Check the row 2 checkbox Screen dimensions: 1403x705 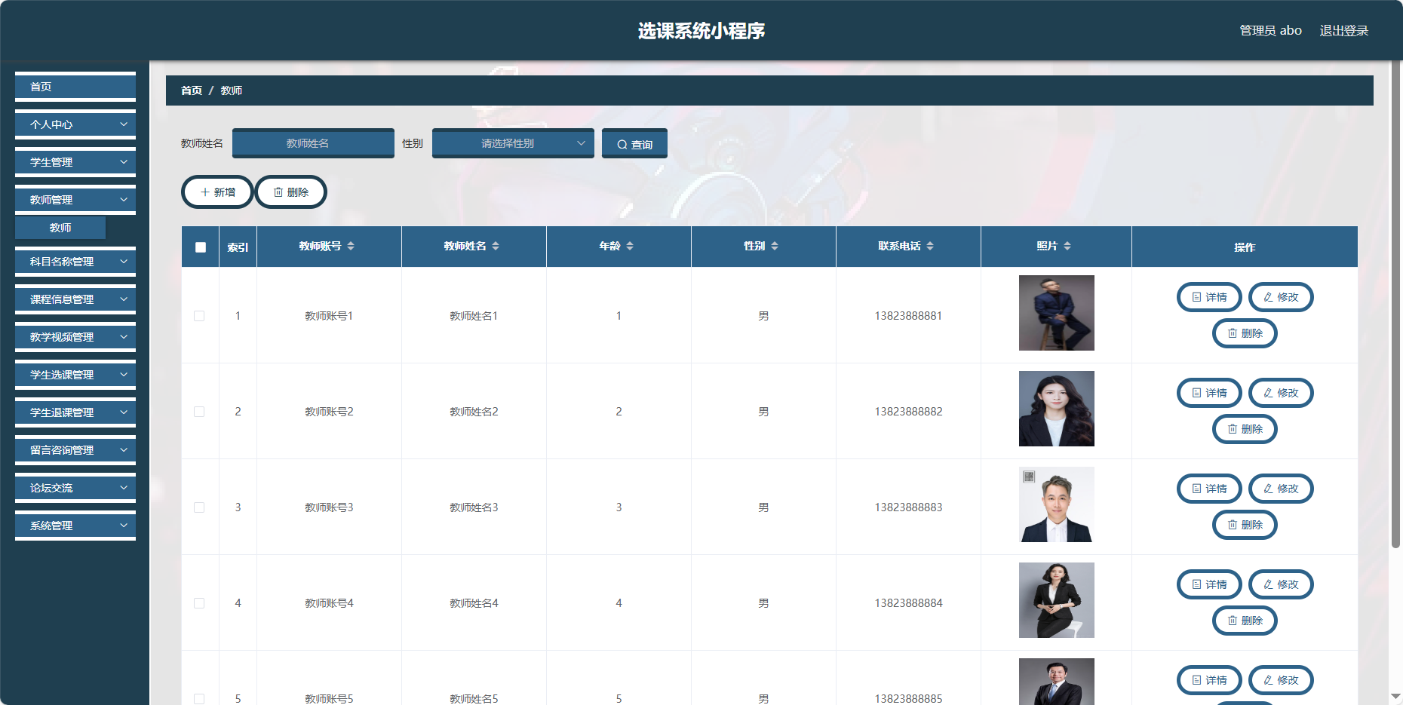coord(199,412)
